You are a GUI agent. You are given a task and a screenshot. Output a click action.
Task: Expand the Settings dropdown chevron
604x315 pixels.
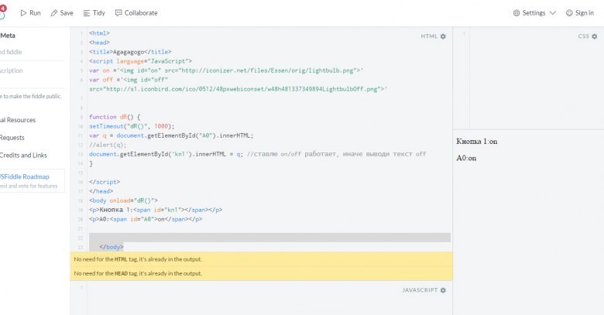pyautogui.click(x=552, y=13)
